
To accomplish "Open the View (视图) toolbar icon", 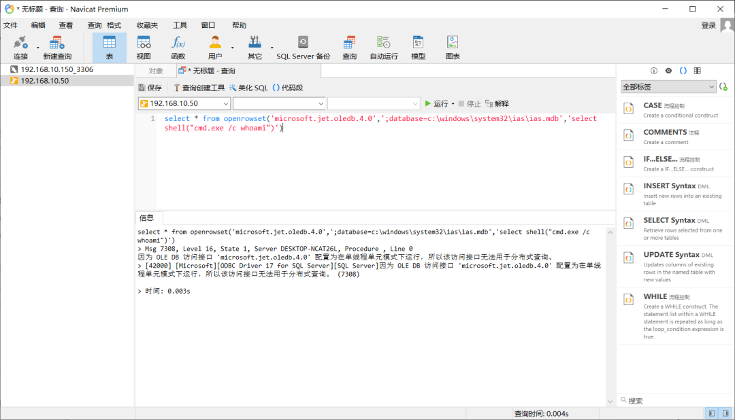I will [144, 48].
